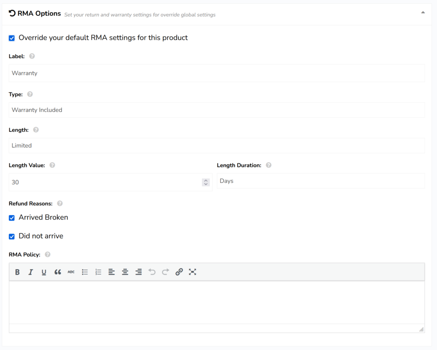Apply italic formatting in editor toolbar

[31, 272]
